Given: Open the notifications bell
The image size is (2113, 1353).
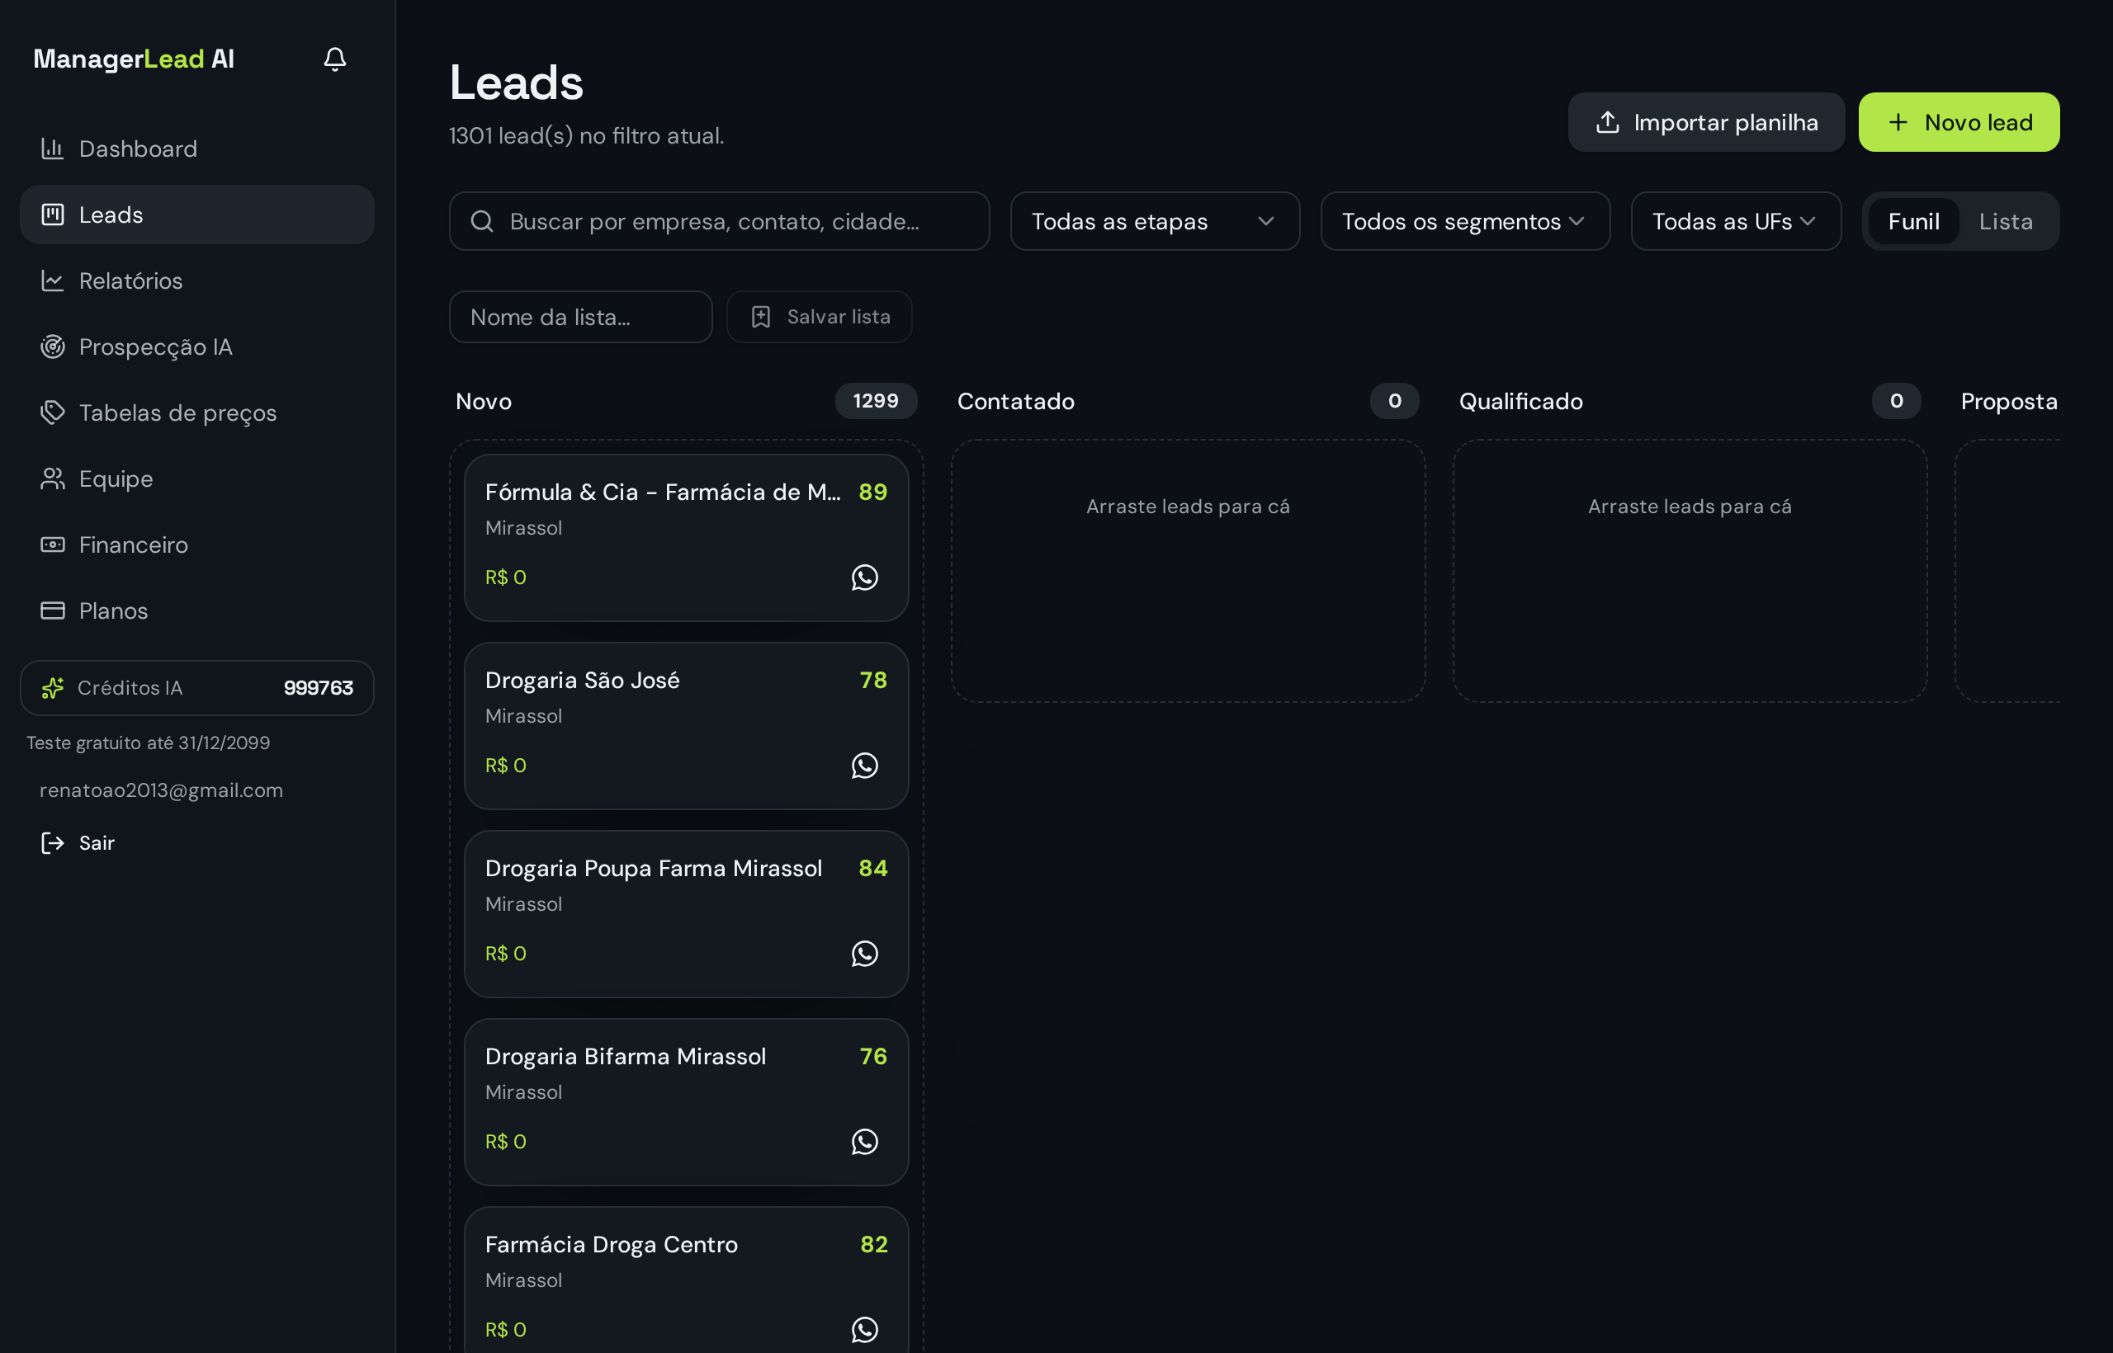Looking at the screenshot, I should (335, 59).
